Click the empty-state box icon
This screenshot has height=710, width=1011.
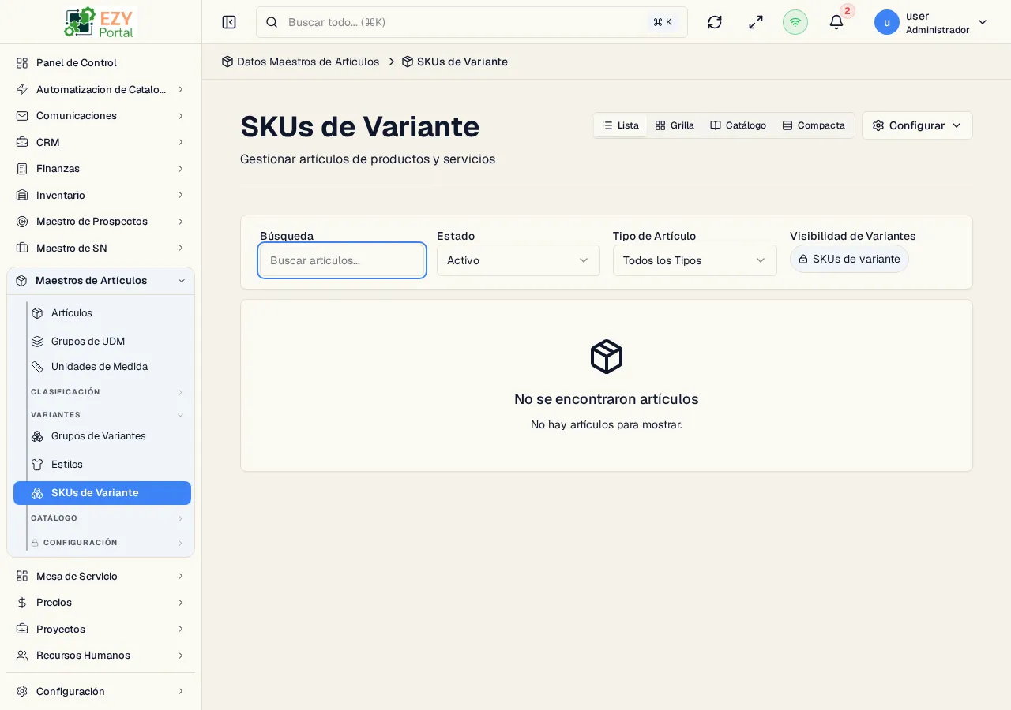click(x=607, y=357)
